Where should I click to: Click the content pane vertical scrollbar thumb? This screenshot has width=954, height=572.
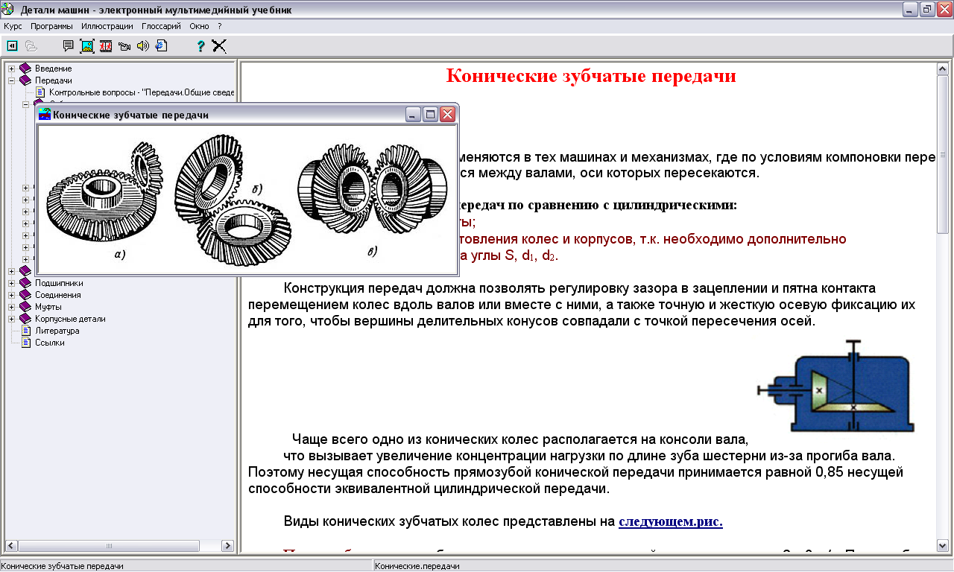coord(942,153)
